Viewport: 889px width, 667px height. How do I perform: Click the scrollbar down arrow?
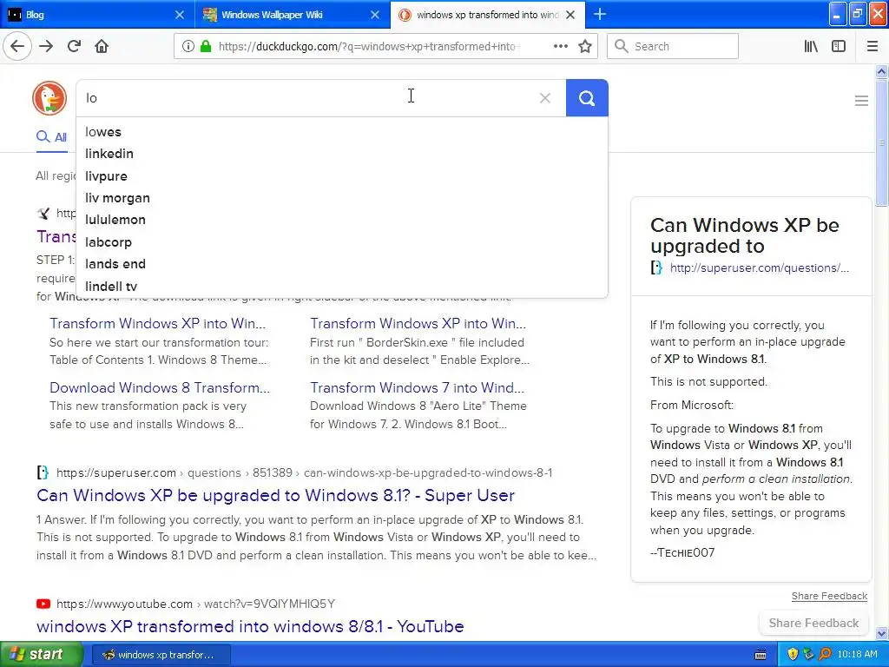pyautogui.click(x=881, y=633)
